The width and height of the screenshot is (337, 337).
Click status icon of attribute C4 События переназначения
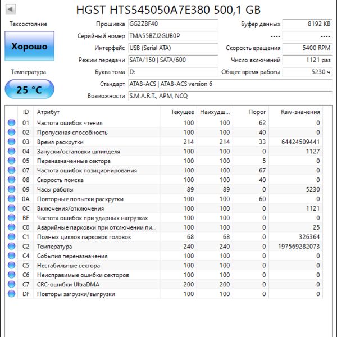11,256
